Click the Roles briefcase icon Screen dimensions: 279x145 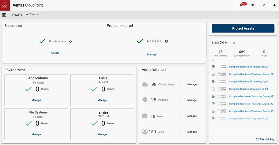145,116
